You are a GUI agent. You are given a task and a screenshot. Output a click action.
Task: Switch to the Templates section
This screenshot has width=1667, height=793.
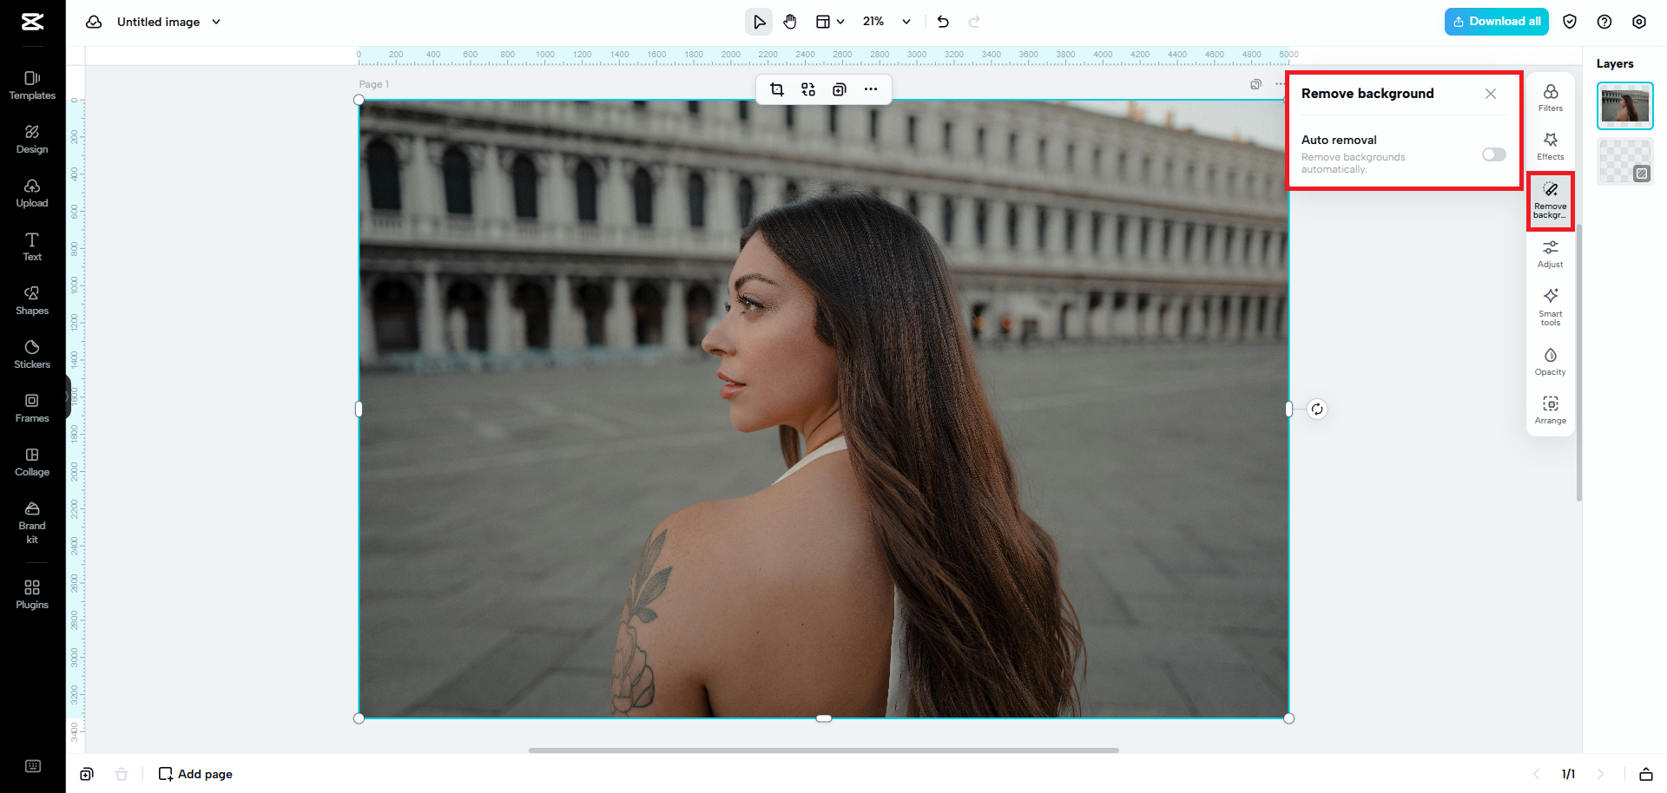coord(32,84)
